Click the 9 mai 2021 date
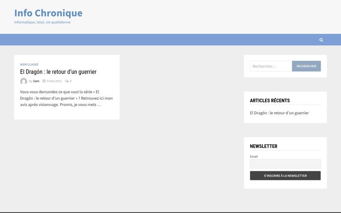The height and width of the screenshot is (213, 341). pos(54,81)
